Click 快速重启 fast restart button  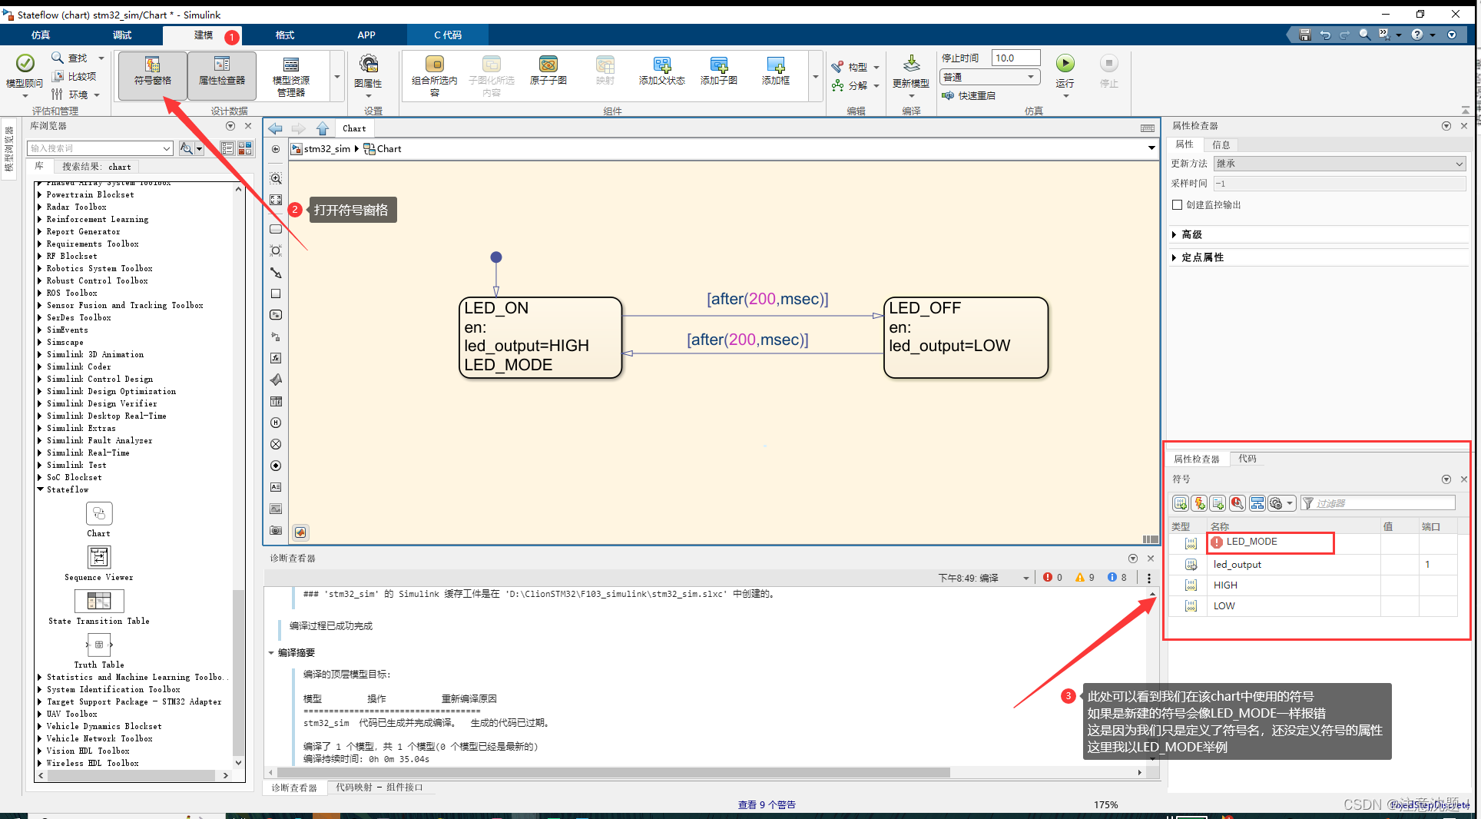[x=969, y=95]
